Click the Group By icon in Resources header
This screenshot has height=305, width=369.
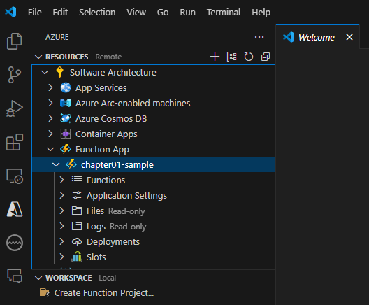pyautogui.click(x=231, y=57)
